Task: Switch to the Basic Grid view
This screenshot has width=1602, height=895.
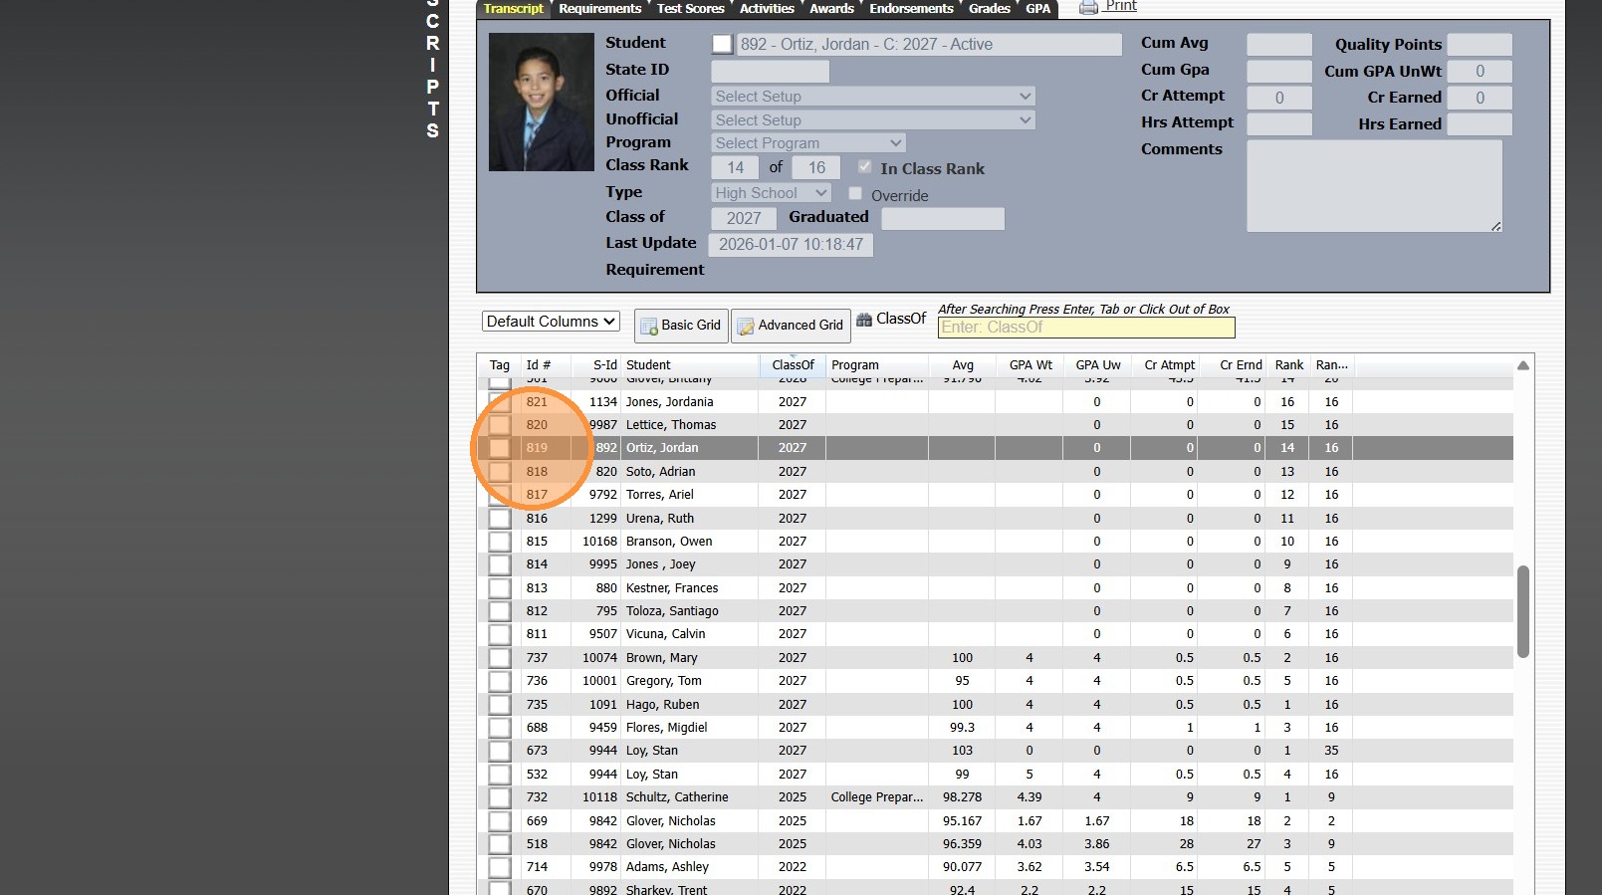Action: pos(681,326)
